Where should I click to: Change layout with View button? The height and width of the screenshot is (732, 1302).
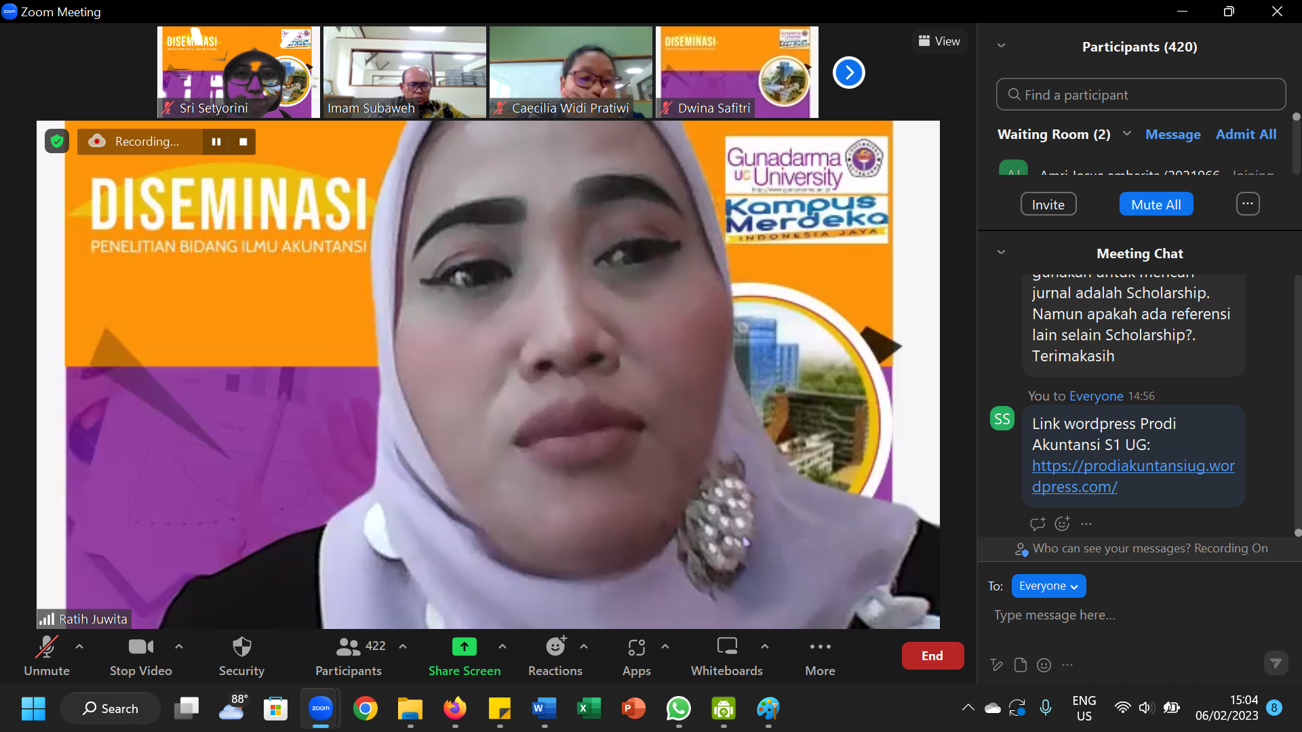point(939,41)
